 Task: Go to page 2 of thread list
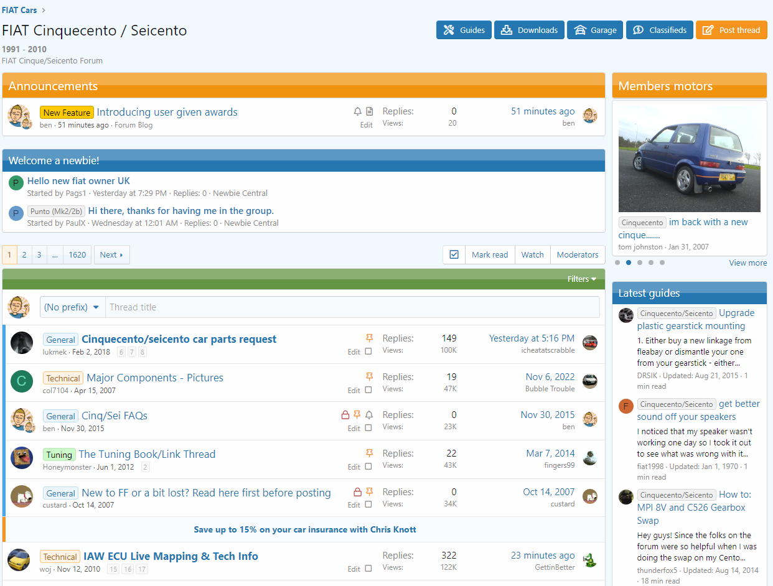tap(24, 254)
